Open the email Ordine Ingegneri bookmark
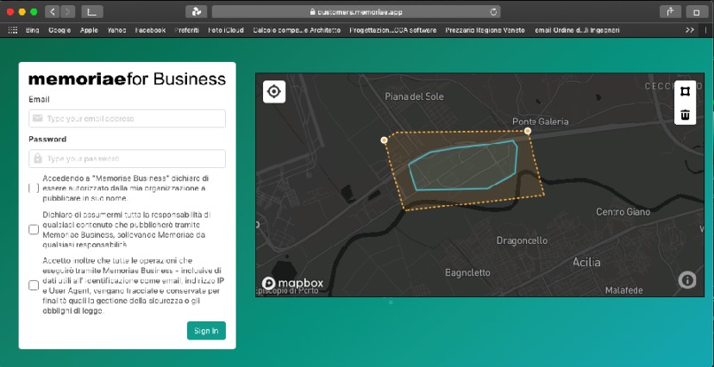 (x=577, y=30)
